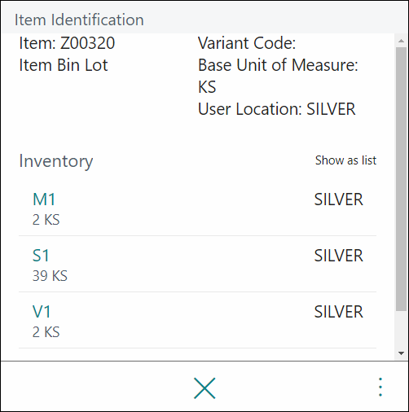Click the scrollbar up arrow
Image resolution: width=409 pixels, height=412 pixels.
401,41
